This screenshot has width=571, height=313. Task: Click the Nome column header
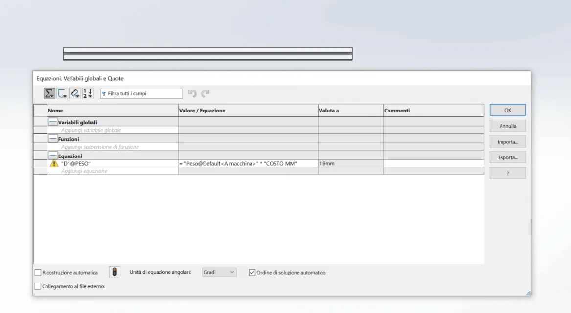113,110
